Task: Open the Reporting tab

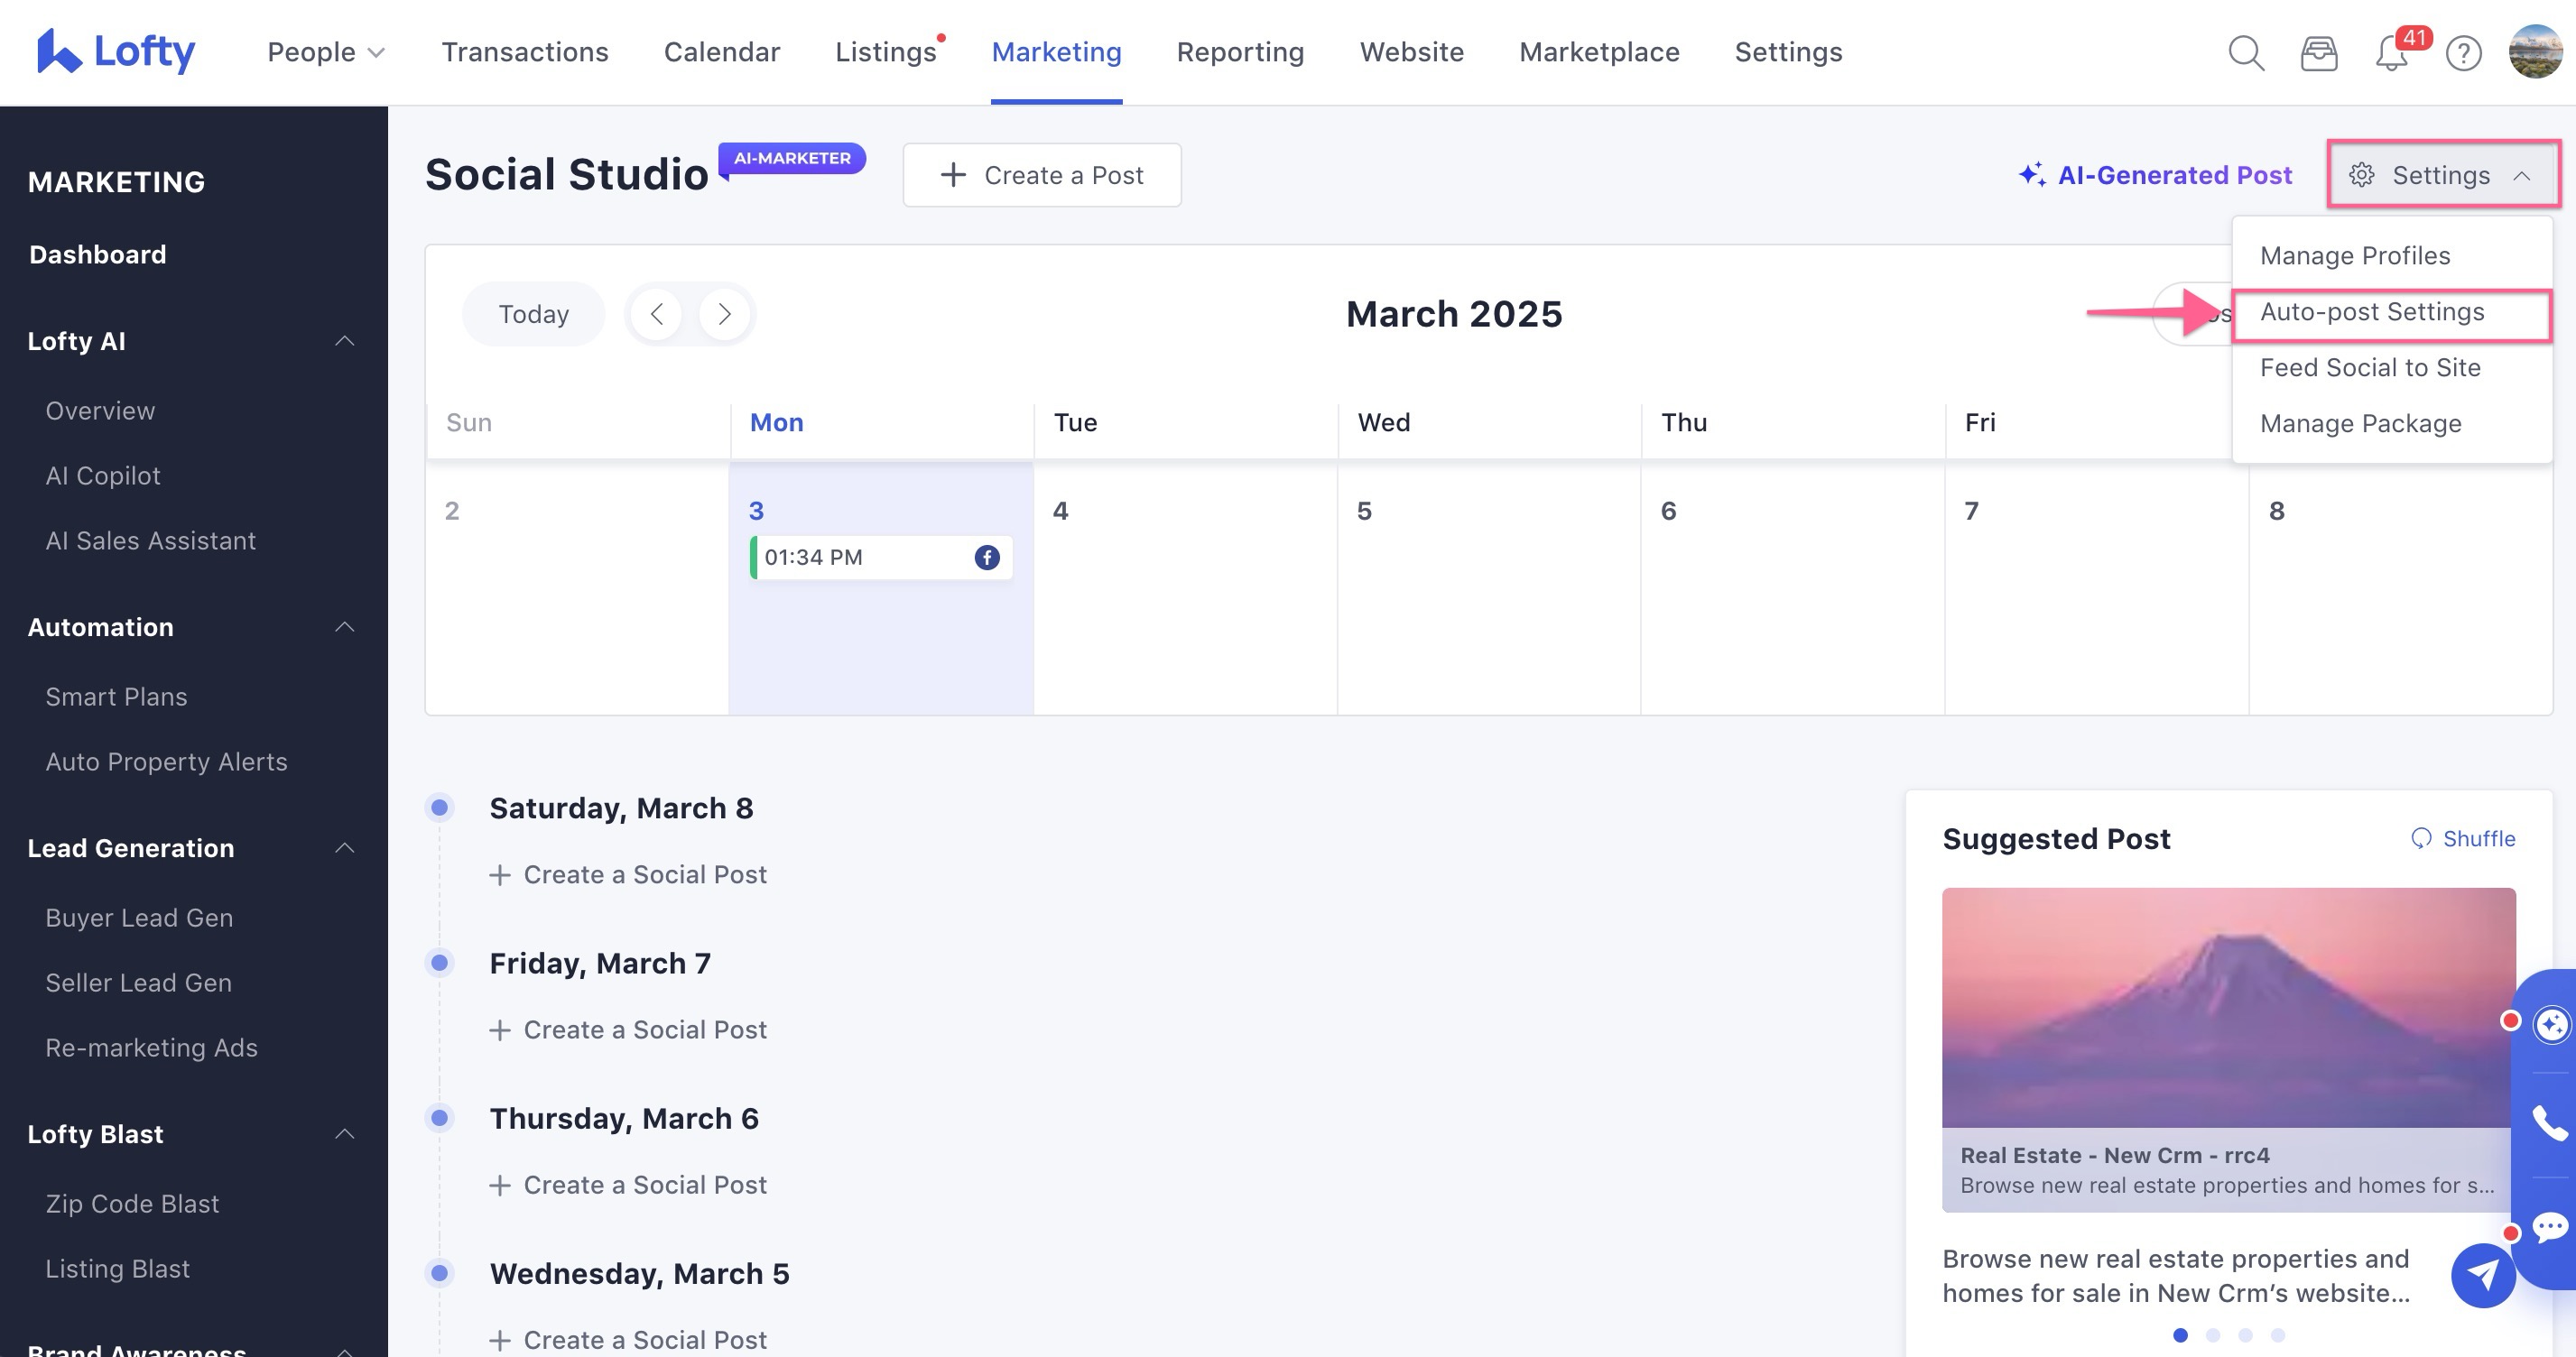Action: point(1240,52)
